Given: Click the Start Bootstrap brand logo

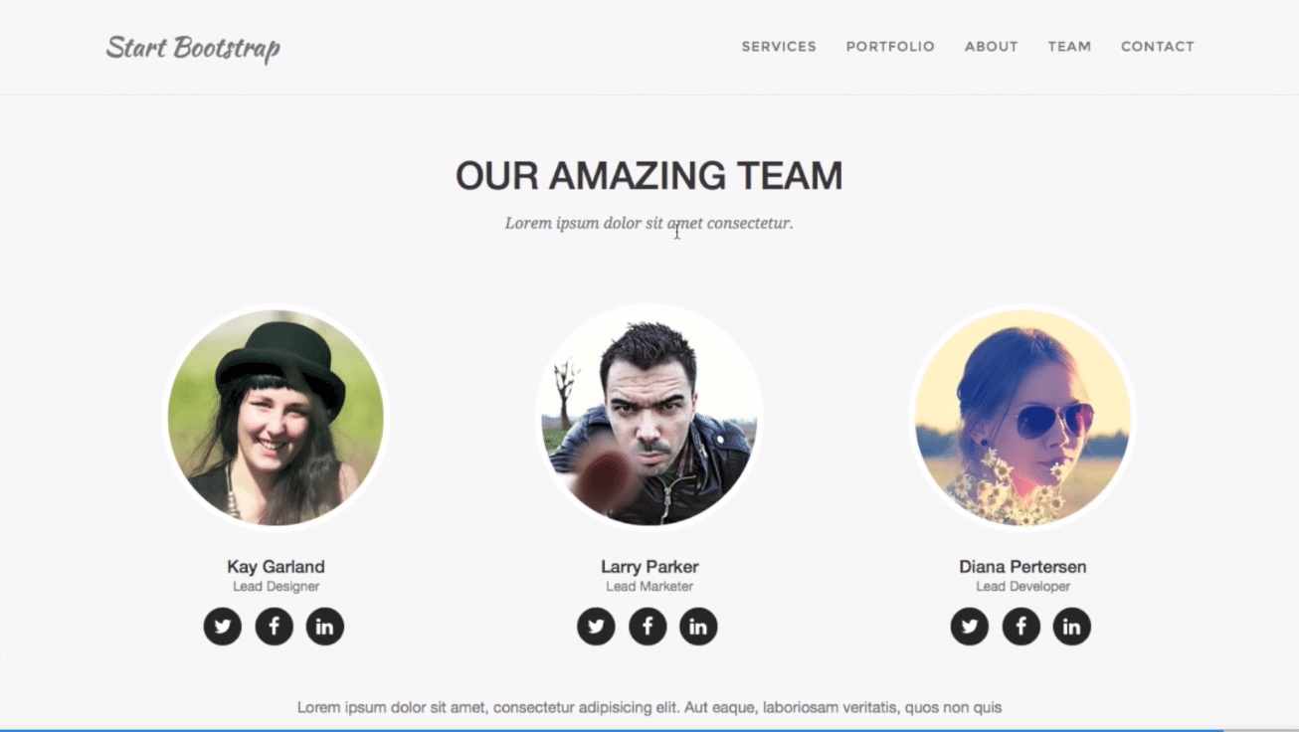Looking at the screenshot, I should (x=193, y=48).
